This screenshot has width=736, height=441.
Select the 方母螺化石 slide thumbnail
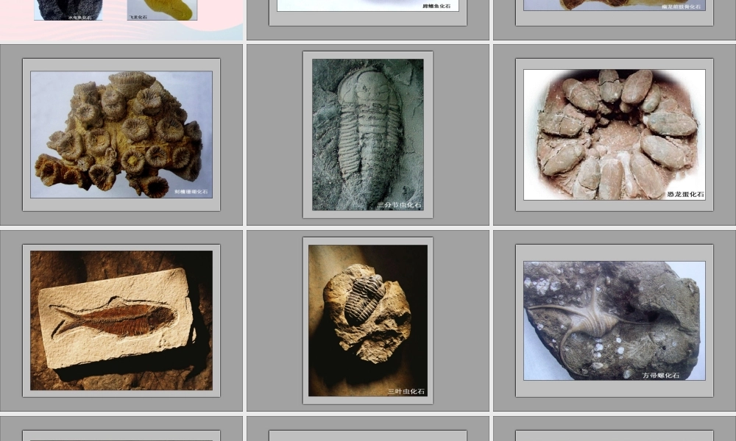click(614, 320)
